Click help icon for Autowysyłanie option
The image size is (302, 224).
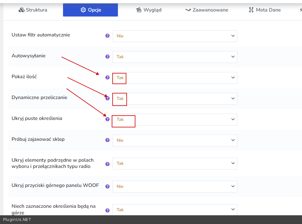(108, 57)
